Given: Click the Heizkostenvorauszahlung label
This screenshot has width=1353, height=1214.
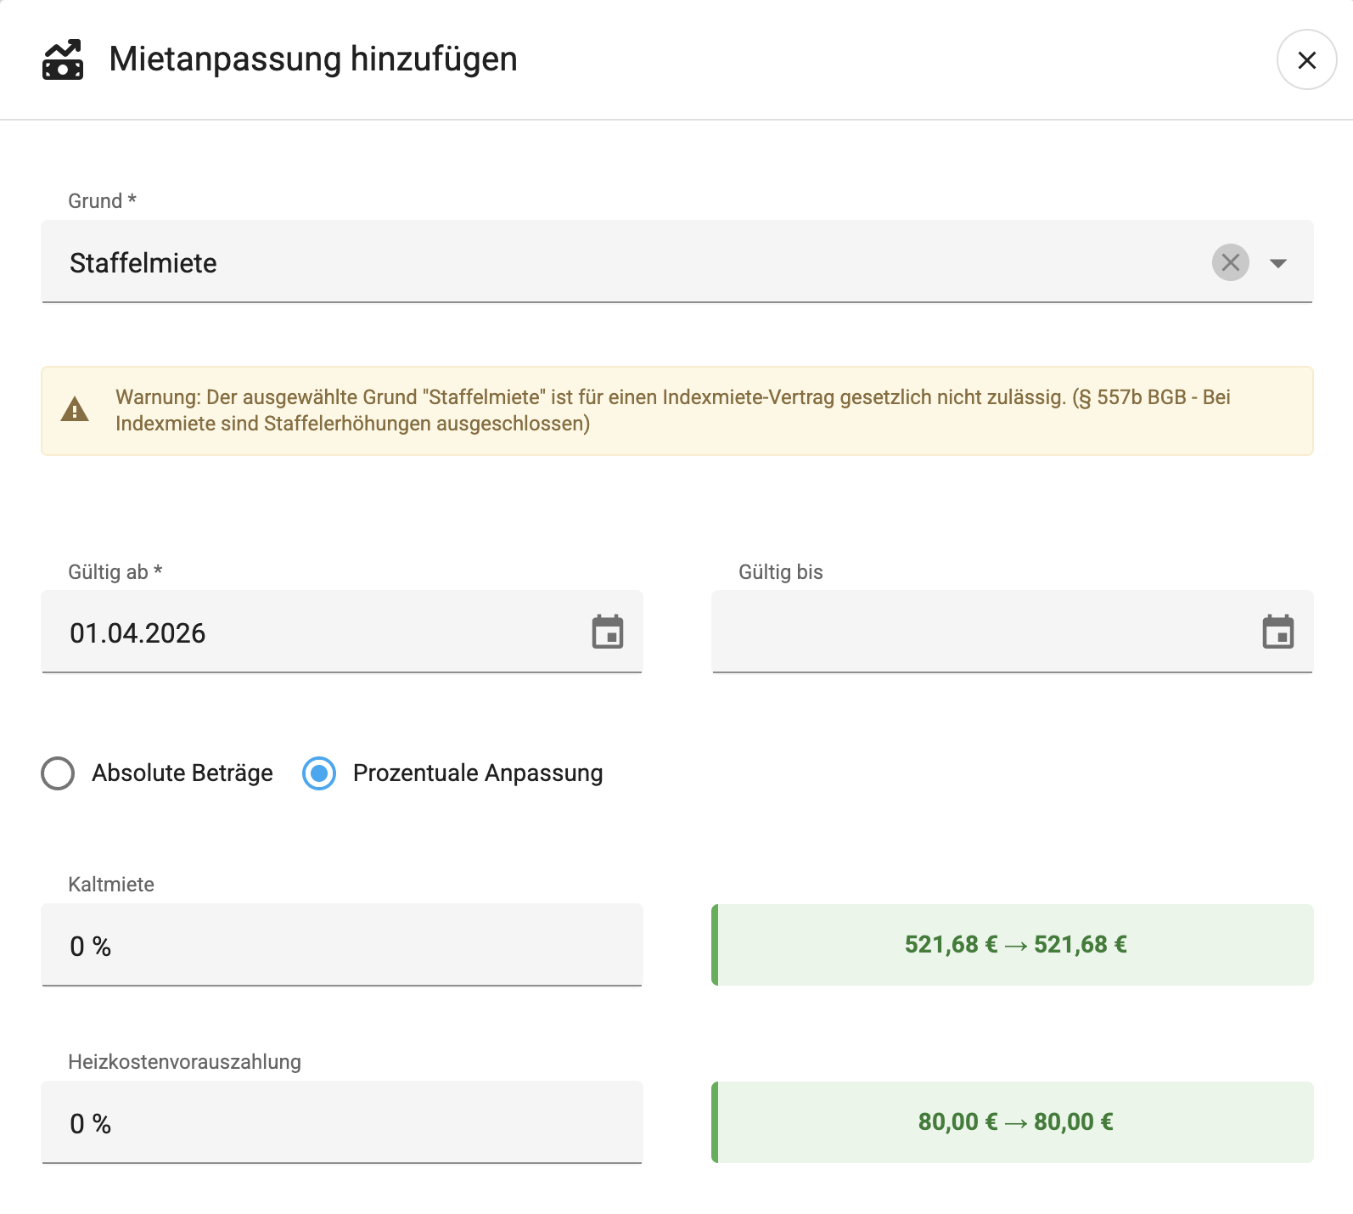Looking at the screenshot, I should tap(184, 1062).
